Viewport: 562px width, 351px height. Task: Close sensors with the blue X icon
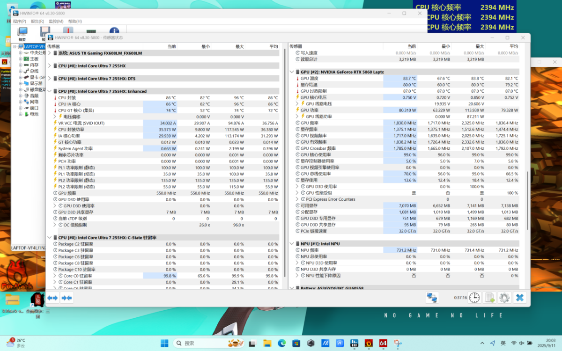[519, 298]
